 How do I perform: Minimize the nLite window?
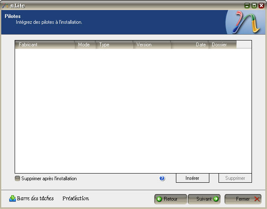[247, 5]
